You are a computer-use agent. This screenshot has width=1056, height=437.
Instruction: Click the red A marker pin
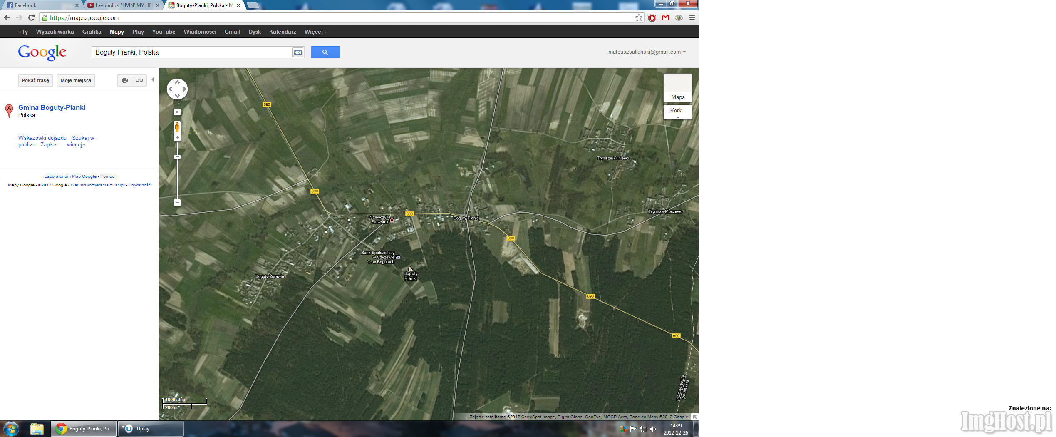tap(9, 111)
